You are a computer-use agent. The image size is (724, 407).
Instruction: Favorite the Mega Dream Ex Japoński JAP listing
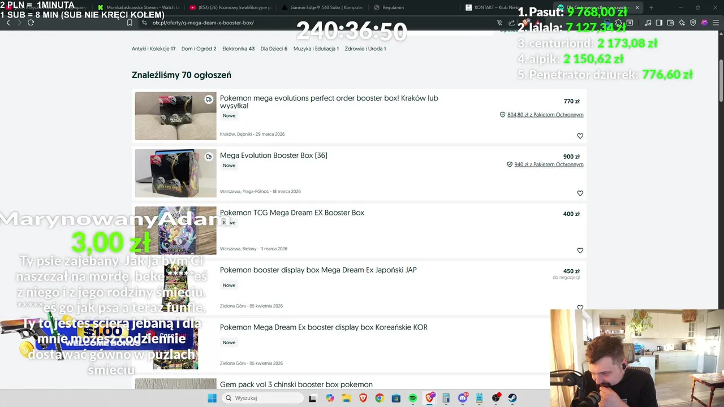pos(580,308)
